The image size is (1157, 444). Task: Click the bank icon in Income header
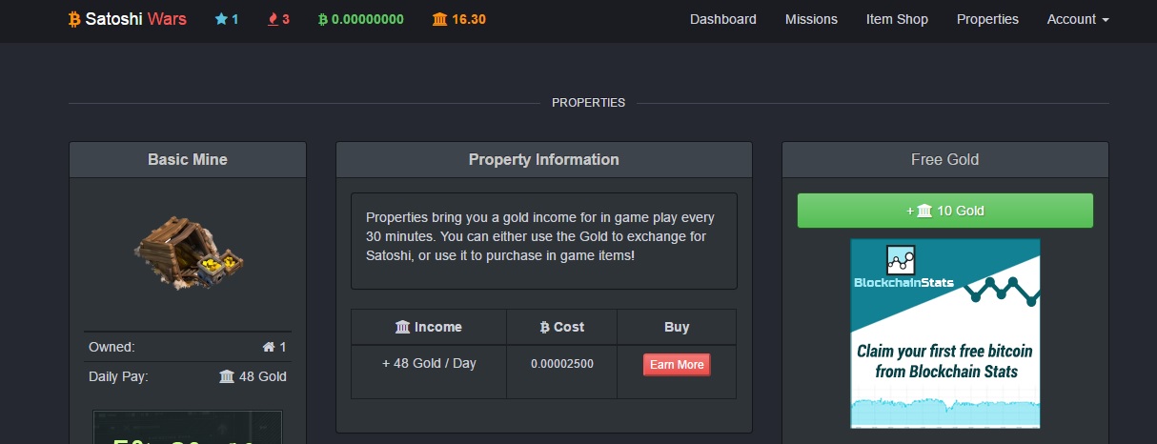(x=403, y=327)
